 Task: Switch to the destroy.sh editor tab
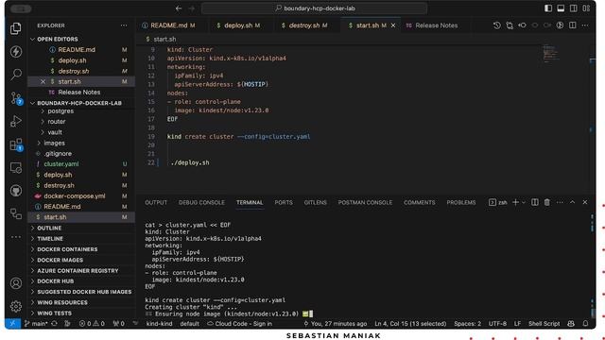click(304, 25)
